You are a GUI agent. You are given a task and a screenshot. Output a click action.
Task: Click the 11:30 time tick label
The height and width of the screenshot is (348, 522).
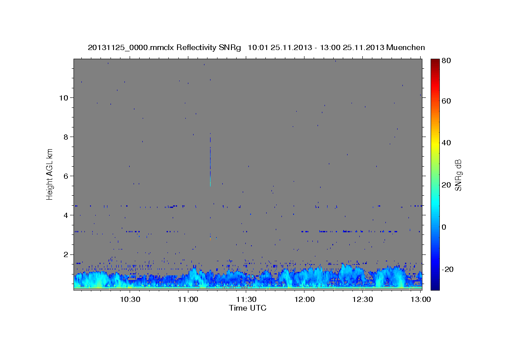[246, 299]
